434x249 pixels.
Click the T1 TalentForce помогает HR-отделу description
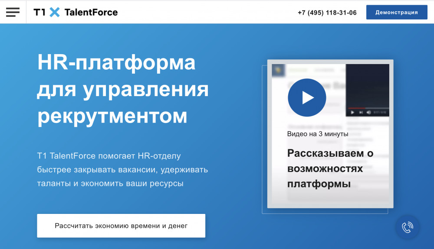(x=122, y=169)
